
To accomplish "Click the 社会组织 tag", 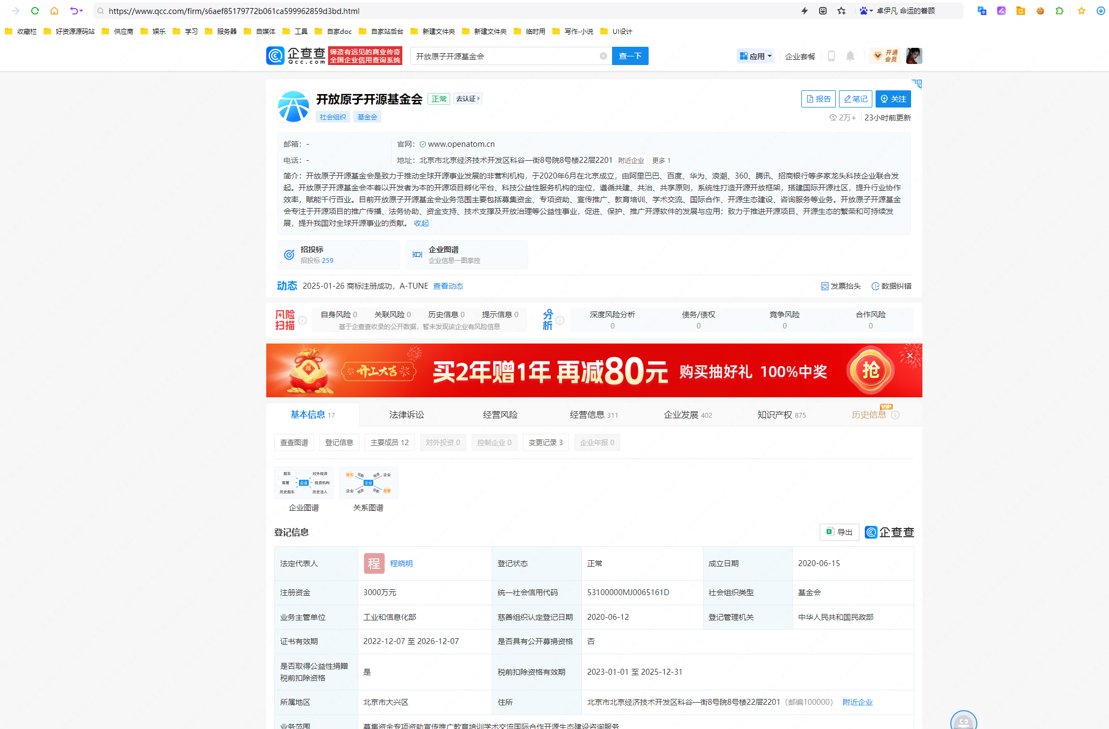I will 333,117.
